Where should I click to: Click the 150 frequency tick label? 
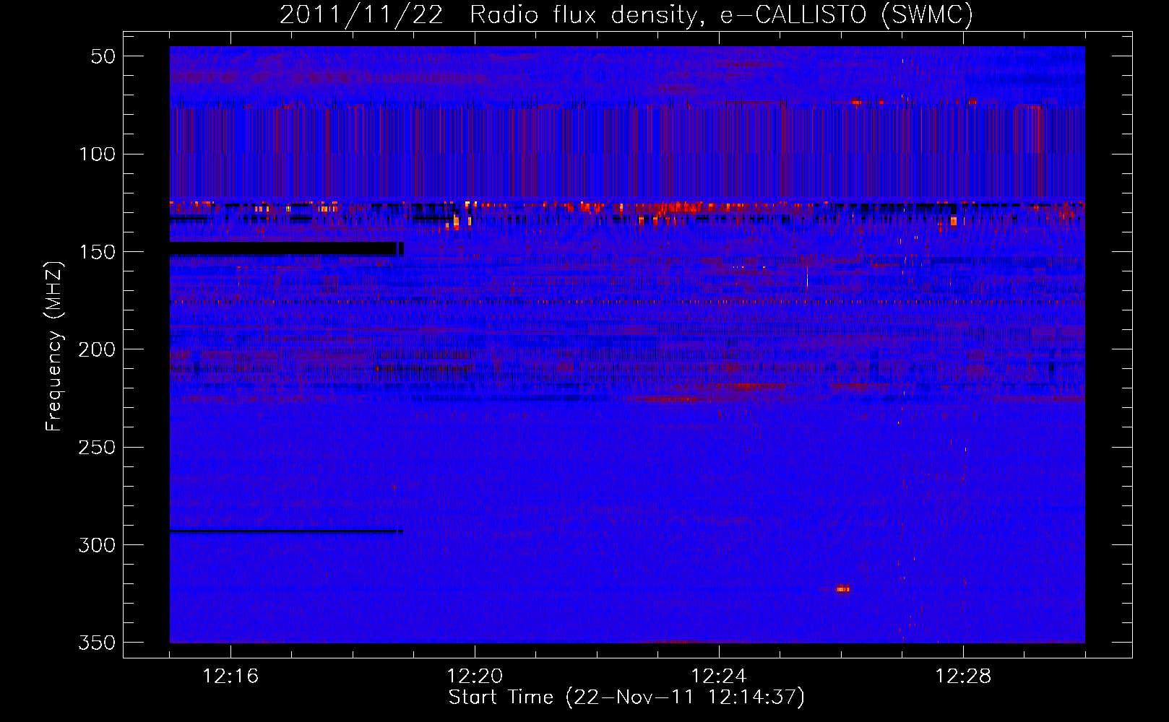(x=97, y=252)
